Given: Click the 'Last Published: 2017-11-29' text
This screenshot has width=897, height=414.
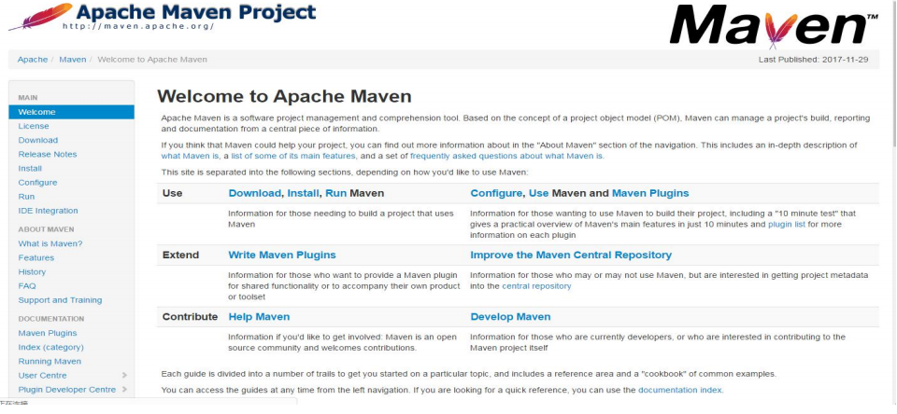Looking at the screenshot, I should (814, 60).
